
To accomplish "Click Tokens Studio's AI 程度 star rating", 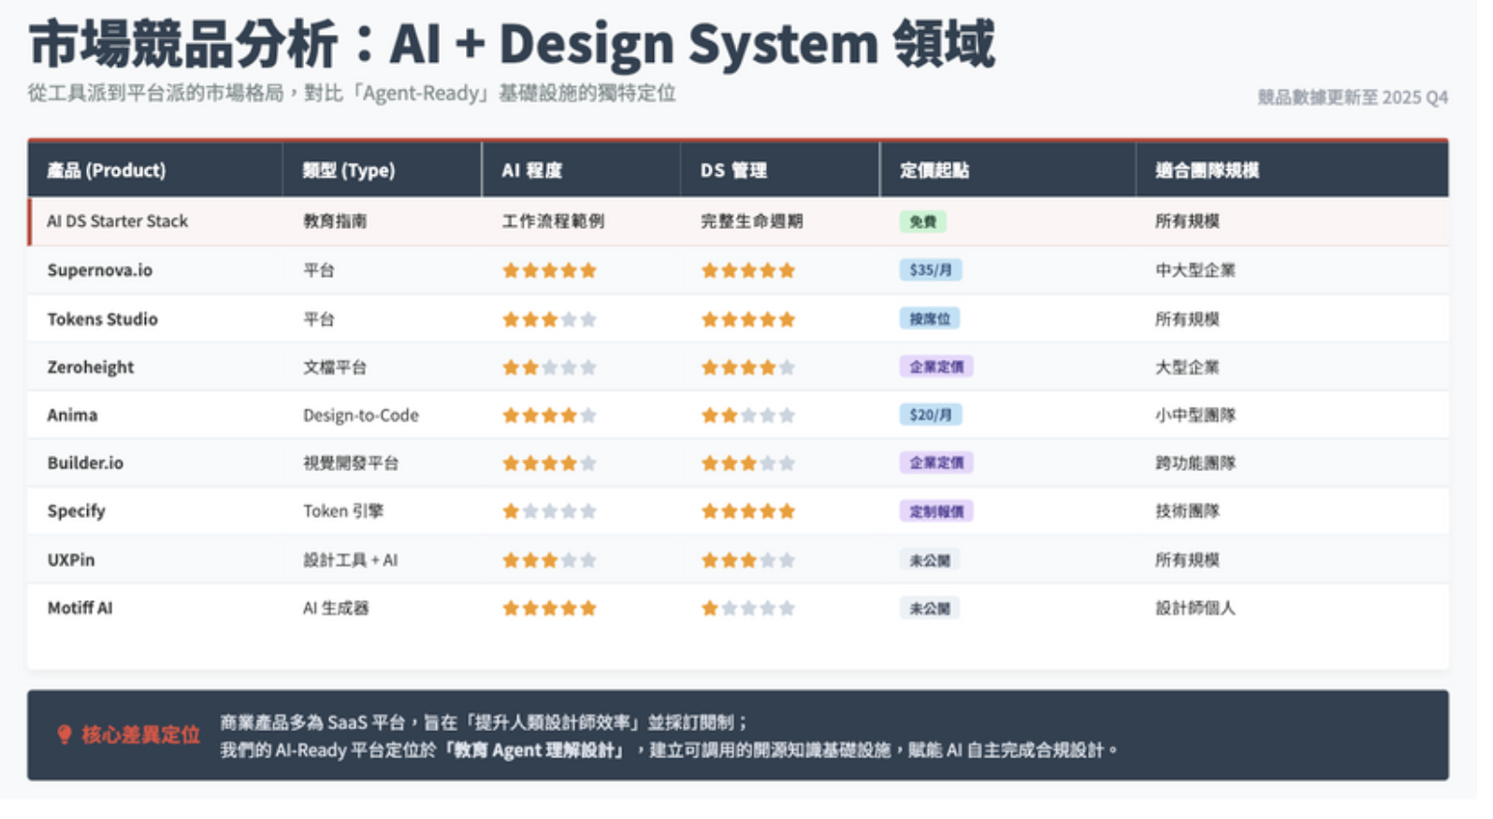I will 549,320.
